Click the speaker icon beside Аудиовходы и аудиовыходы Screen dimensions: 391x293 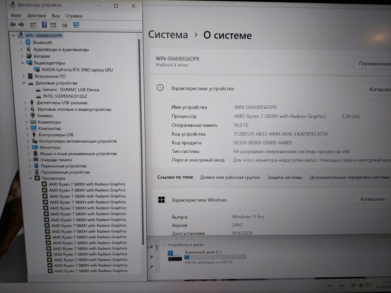(x=28, y=49)
